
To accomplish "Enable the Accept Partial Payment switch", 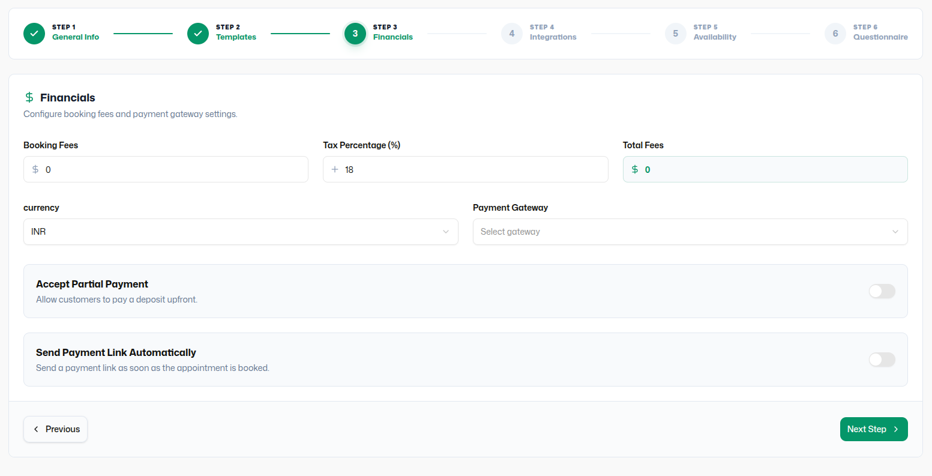I will [882, 291].
